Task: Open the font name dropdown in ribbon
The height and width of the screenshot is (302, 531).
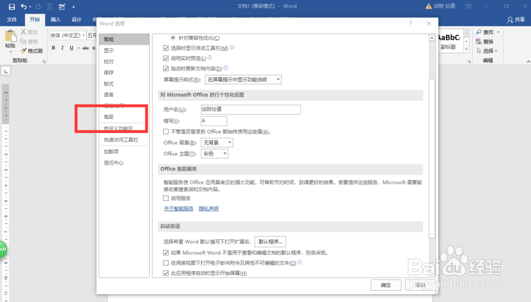Action: (x=83, y=35)
